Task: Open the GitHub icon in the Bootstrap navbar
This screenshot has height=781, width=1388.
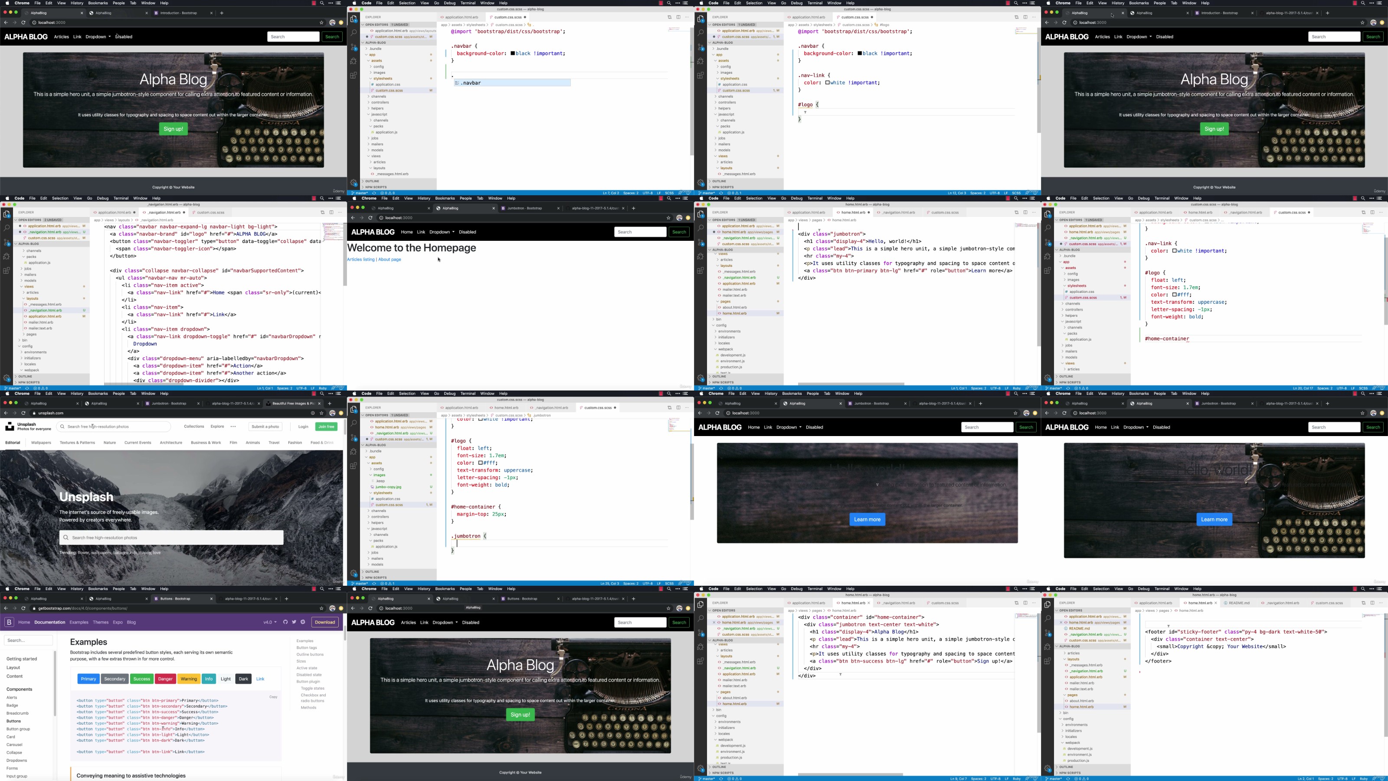Action: [285, 622]
